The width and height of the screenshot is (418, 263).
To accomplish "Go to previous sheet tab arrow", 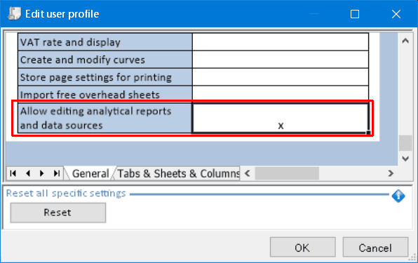I will point(28,173).
